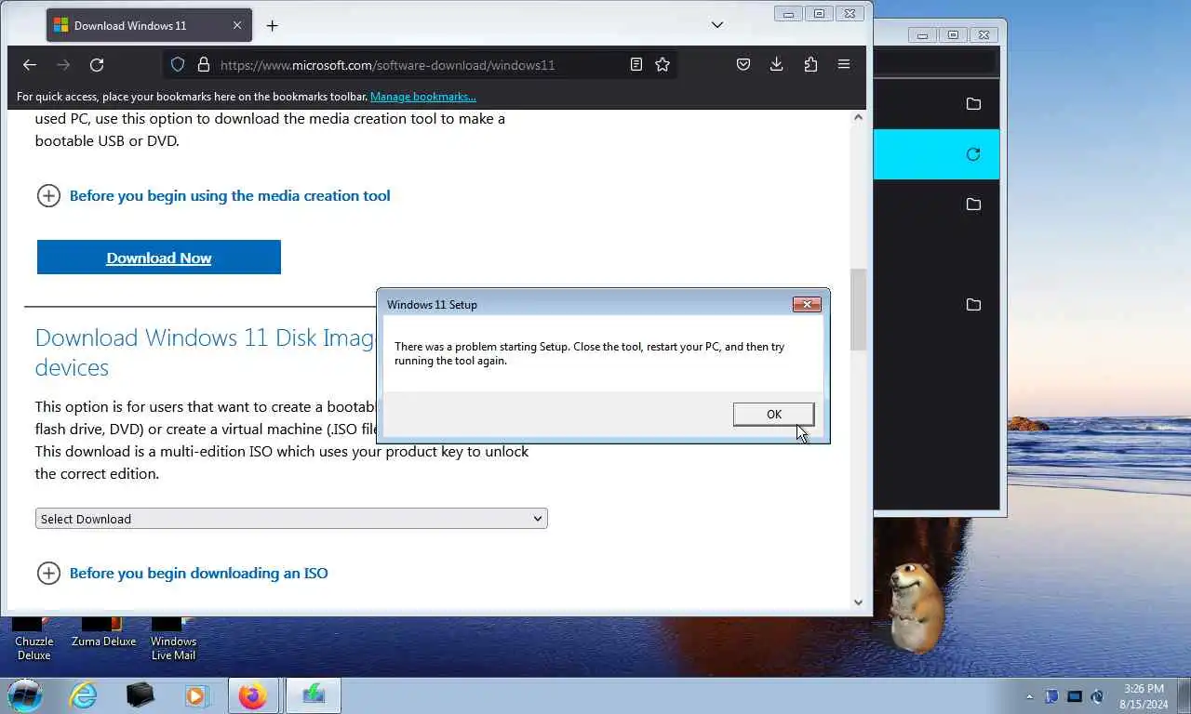
Task: Open the Select Download dropdown
Action: [x=291, y=519]
